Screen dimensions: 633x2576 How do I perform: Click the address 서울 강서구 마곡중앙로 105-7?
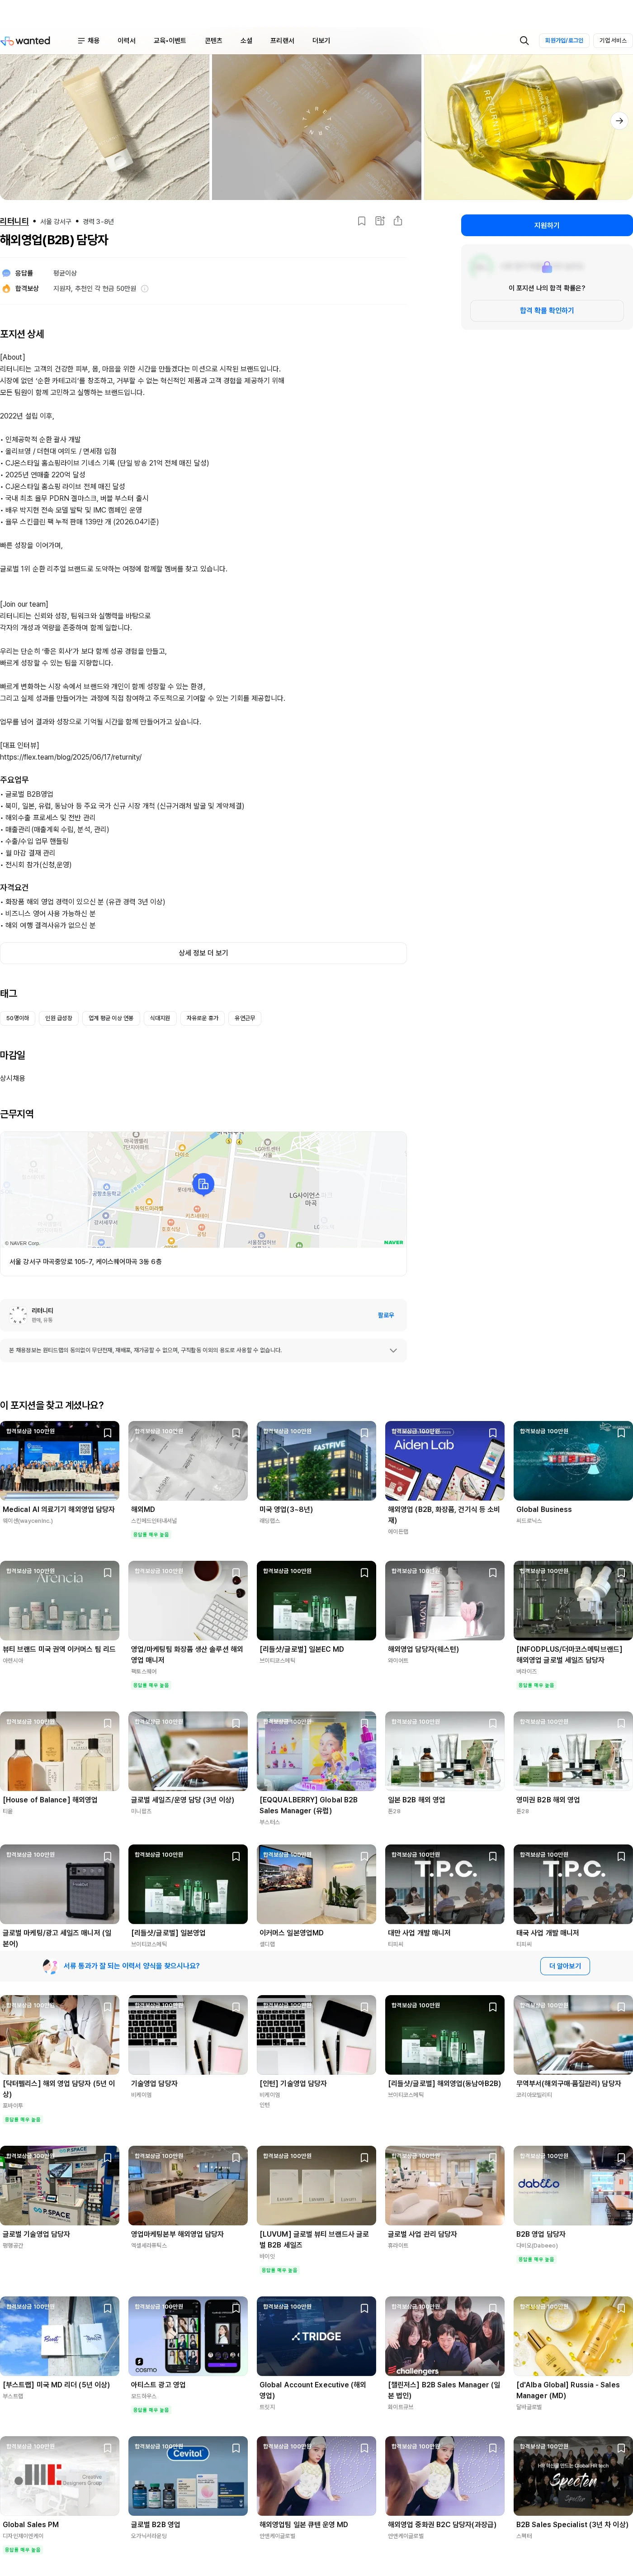(x=85, y=1262)
